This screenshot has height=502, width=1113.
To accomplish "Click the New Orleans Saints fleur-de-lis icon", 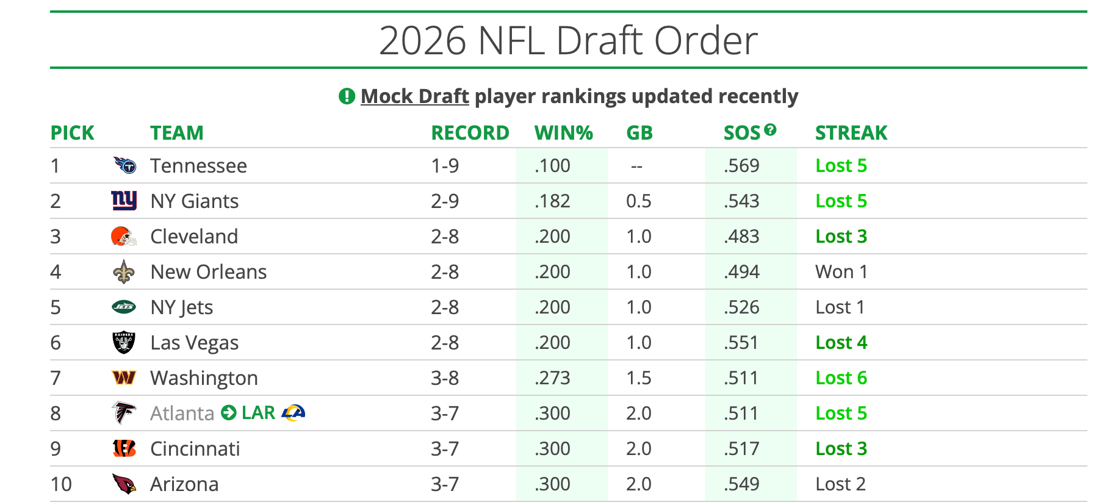I will tap(124, 271).
